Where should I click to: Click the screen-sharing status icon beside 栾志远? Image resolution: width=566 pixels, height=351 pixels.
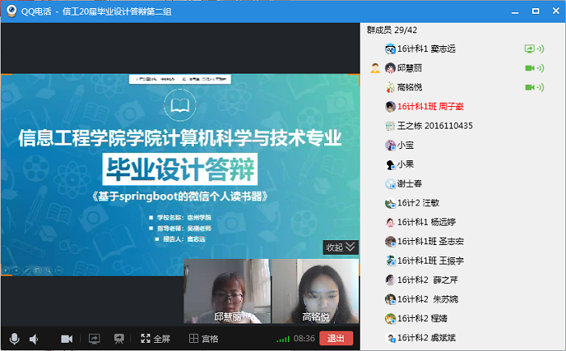pyautogui.click(x=530, y=49)
